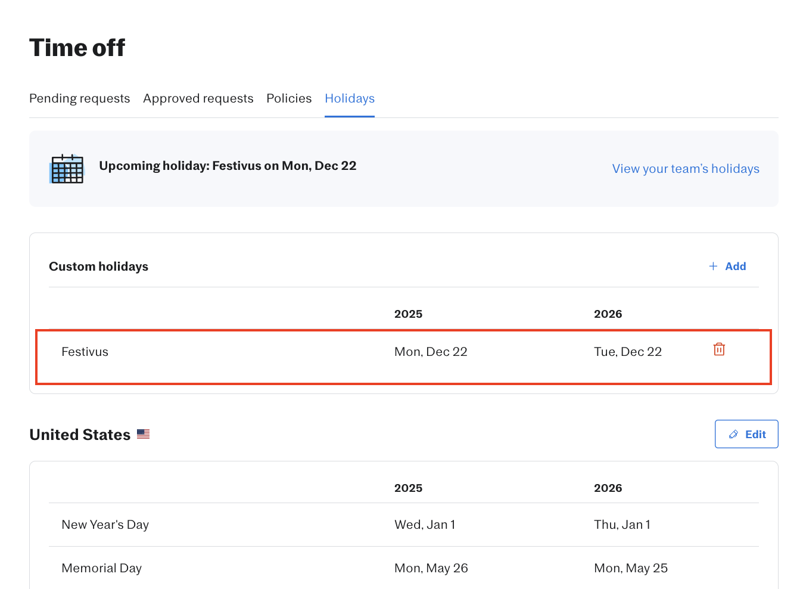This screenshot has height=589, width=803.
Task: Click the Custom holidays section heading
Action: click(x=99, y=266)
